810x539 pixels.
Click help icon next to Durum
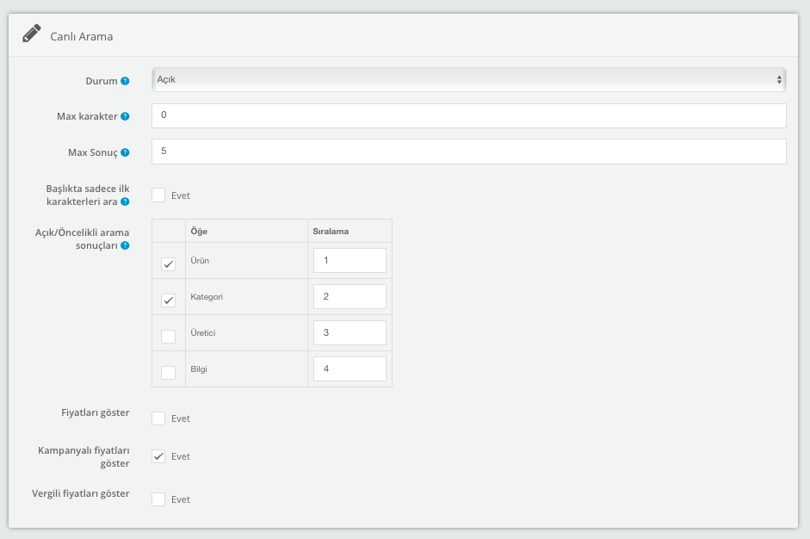[126, 81]
